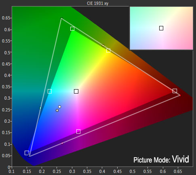Click the measured white point circle
This screenshot has height=175, width=196.
[59, 107]
